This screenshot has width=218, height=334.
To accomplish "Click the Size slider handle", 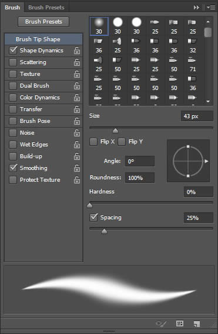I will (115, 131).
